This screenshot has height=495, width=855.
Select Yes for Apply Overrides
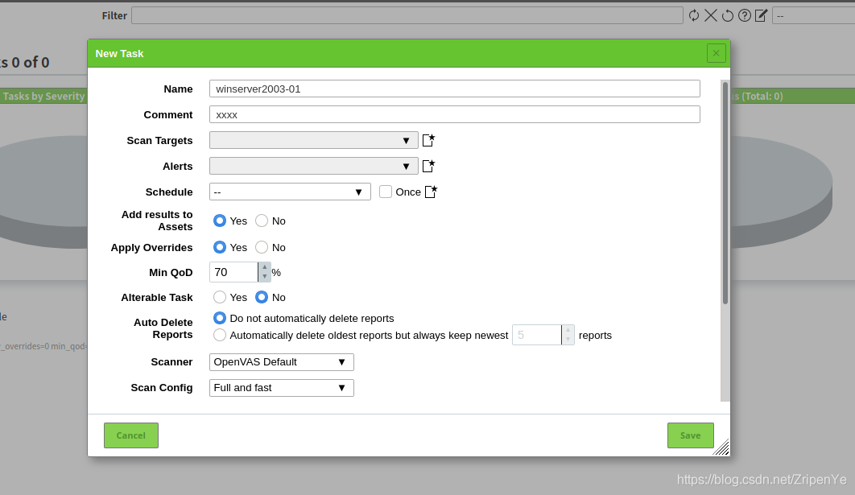[220, 248]
